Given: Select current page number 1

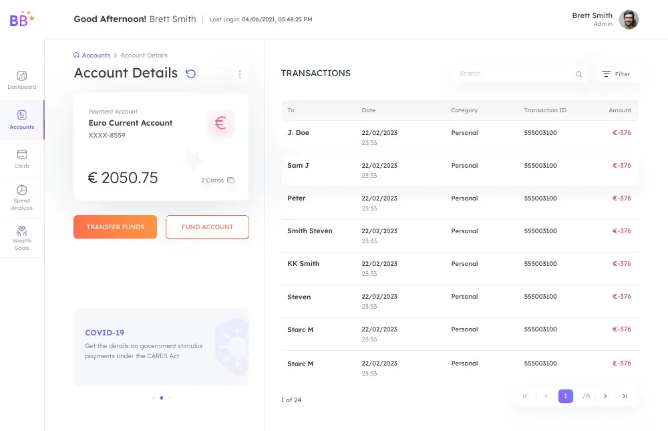Looking at the screenshot, I should [566, 396].
